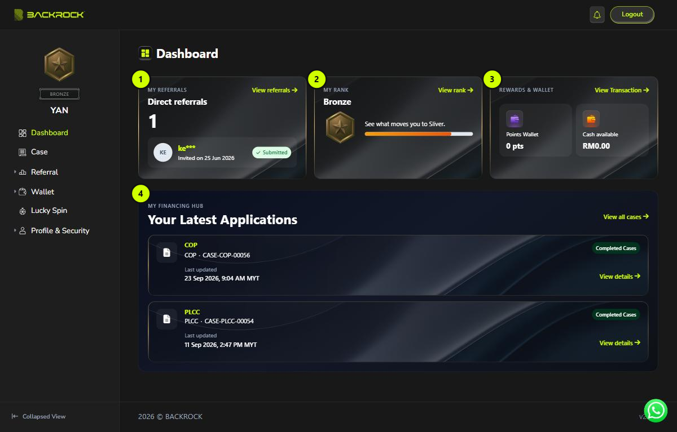
Task: View details of PLCC case
Action: tap(619, 343)
